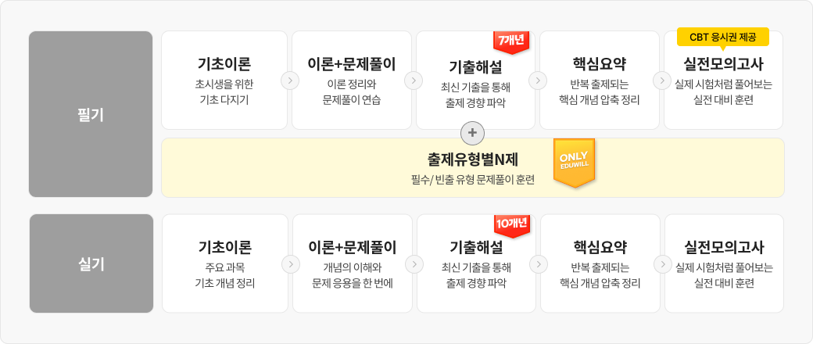The width and height of the screenshot is (813, 344).
Task: Click the plus circle icon under 기출해설
Action: [x=471, y=134]
